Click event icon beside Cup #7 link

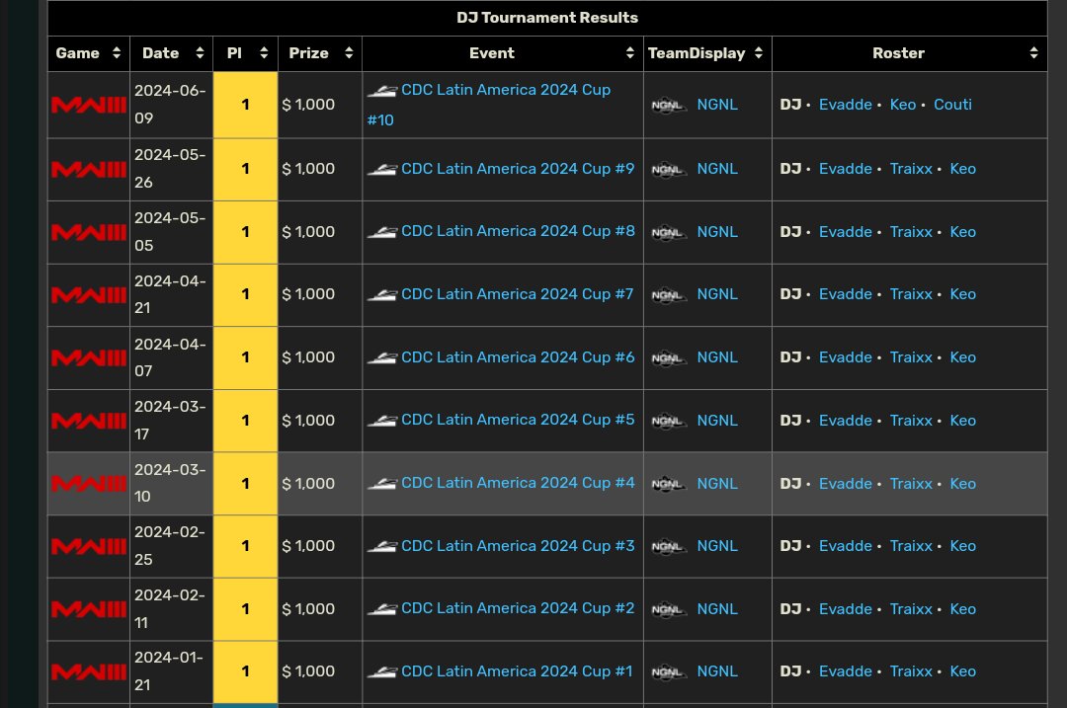click(381, 295)
